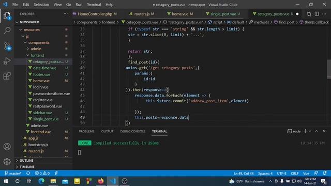Open the Help menu
Image resolution: width=331 pixels, height=186 pixels.
coord(109,5)
